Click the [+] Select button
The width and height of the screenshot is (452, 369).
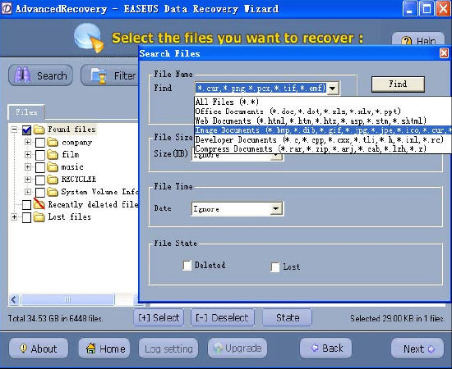coord(159,317)
